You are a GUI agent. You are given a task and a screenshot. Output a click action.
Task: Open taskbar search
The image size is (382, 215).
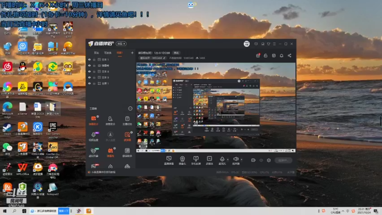pyautogui.click(x=14, y=211)
